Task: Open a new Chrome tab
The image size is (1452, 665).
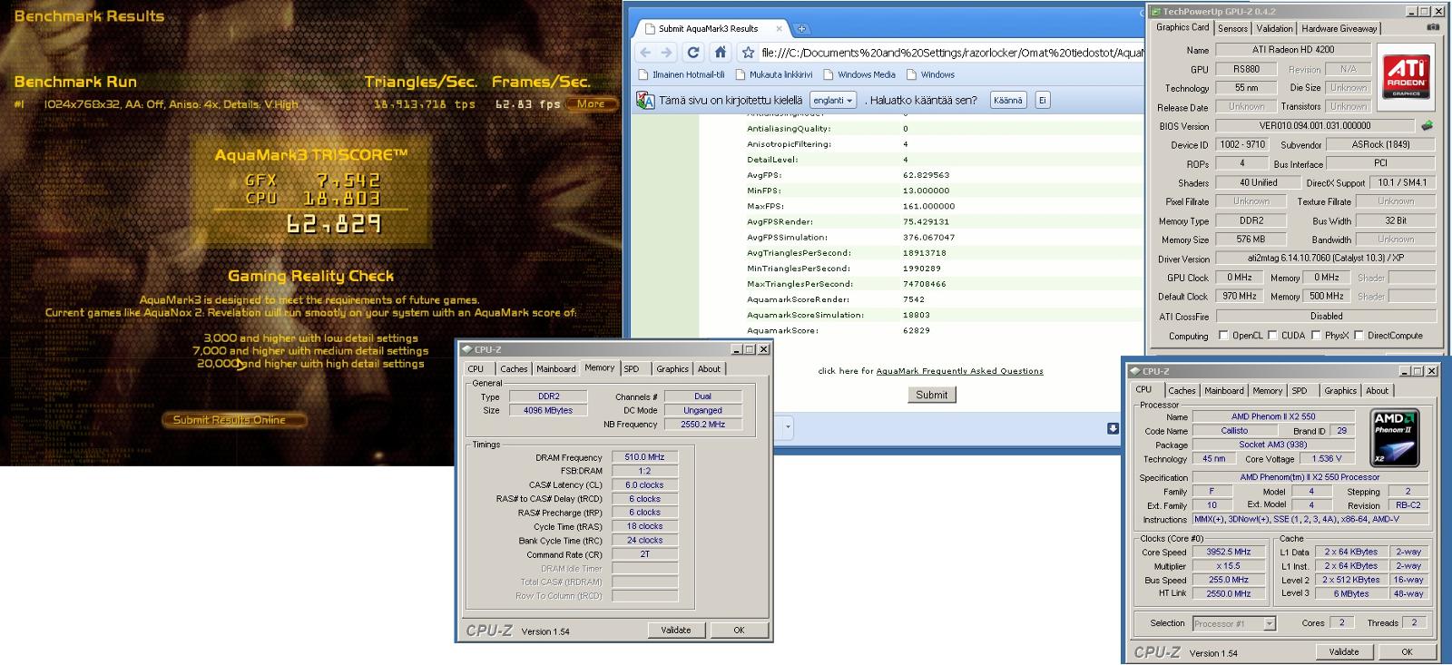Action: coord(801,29)
